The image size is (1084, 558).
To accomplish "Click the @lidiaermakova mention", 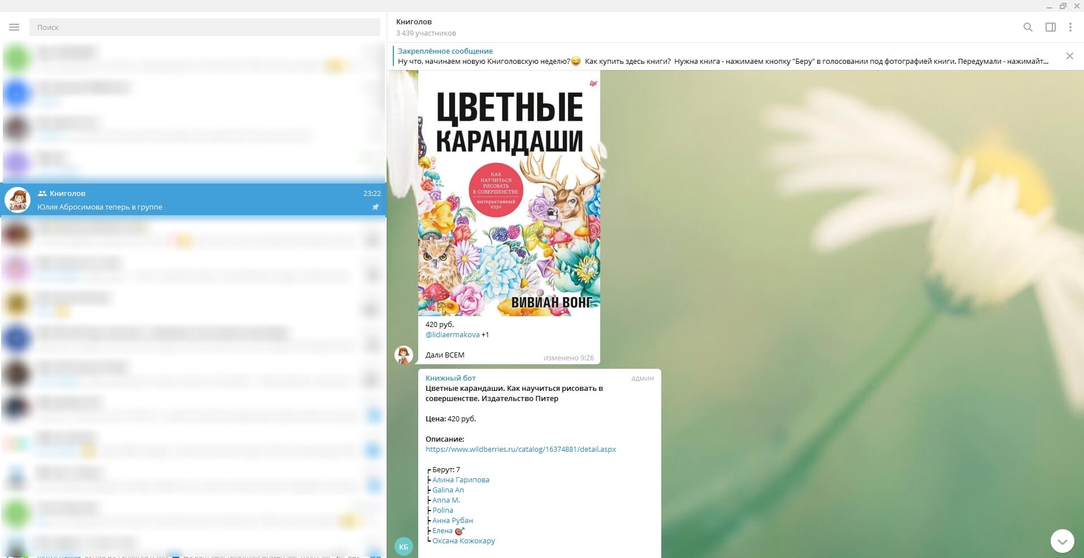I will 452,334.
